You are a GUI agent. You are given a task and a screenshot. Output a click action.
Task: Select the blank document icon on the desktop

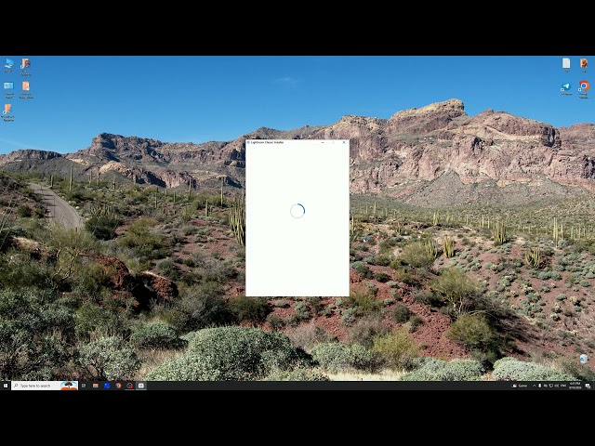[566, 65]
